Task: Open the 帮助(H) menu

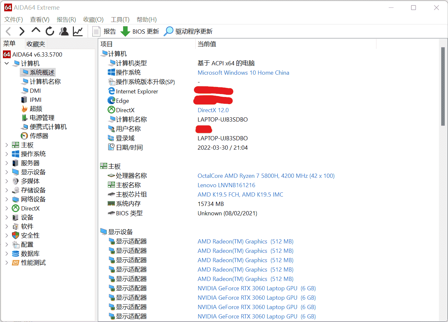Action: coord(147,20)
